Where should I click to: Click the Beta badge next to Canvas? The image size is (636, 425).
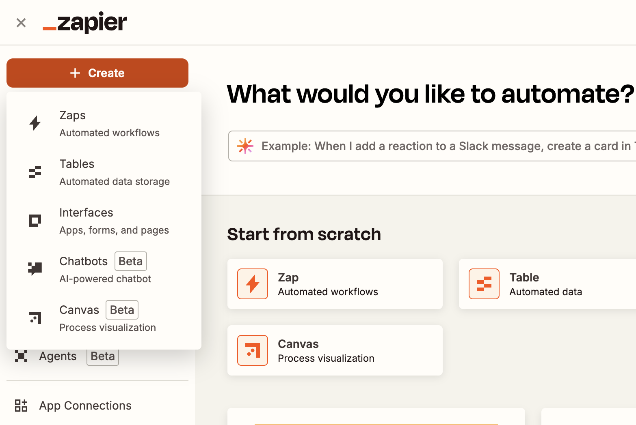point(122,310)
